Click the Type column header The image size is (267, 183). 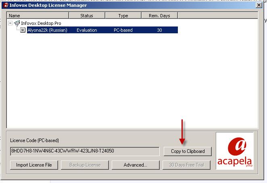123,16
